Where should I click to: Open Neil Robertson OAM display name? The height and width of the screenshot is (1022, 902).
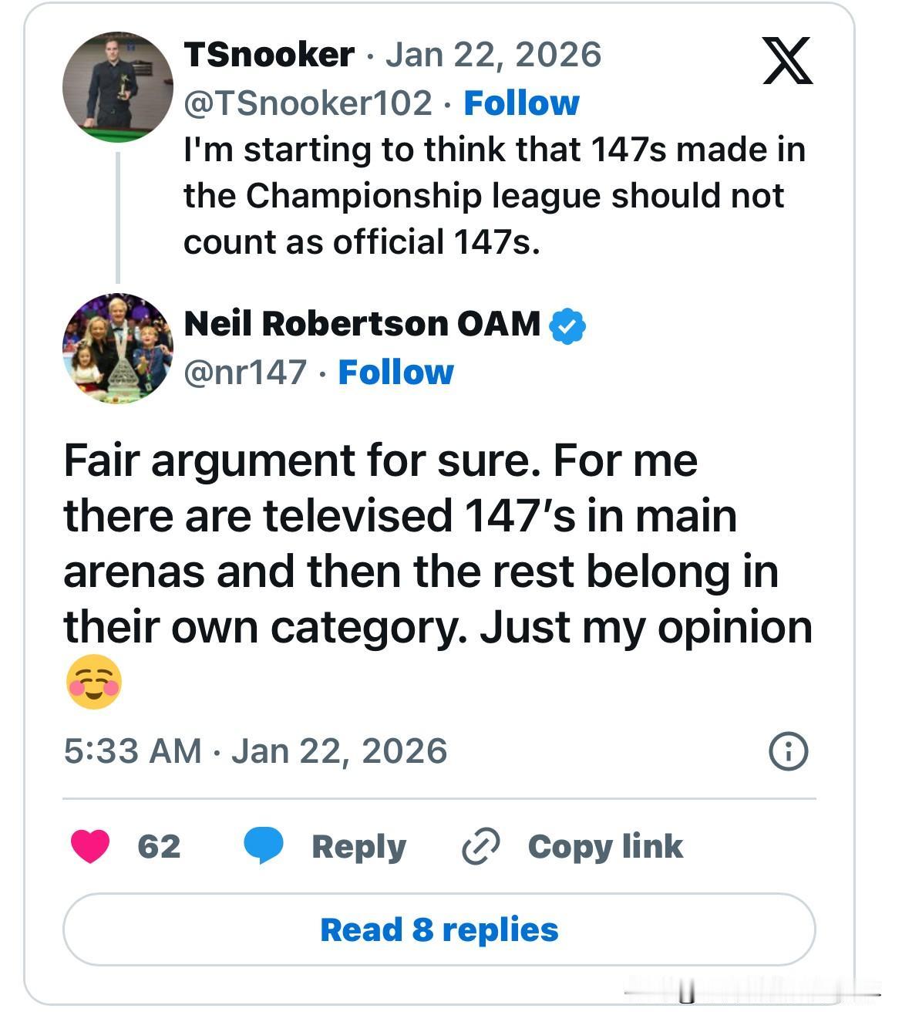(x=362, y=324)
